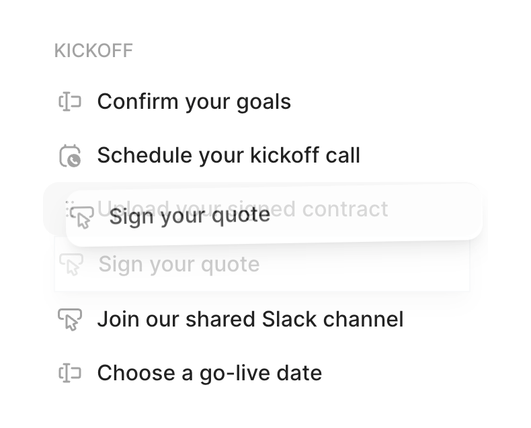Click the icon beside Confirm your goals

70,102
